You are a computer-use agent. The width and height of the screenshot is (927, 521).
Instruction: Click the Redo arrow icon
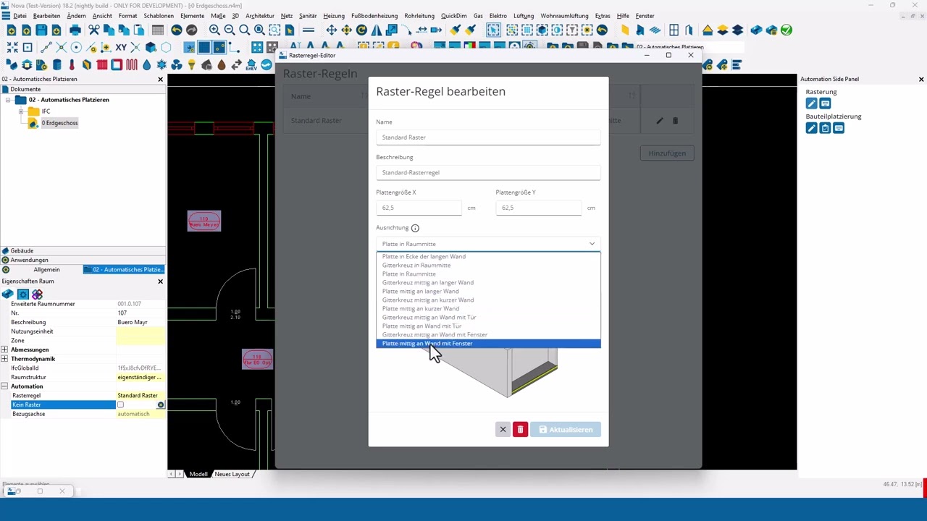pos(191,30)
